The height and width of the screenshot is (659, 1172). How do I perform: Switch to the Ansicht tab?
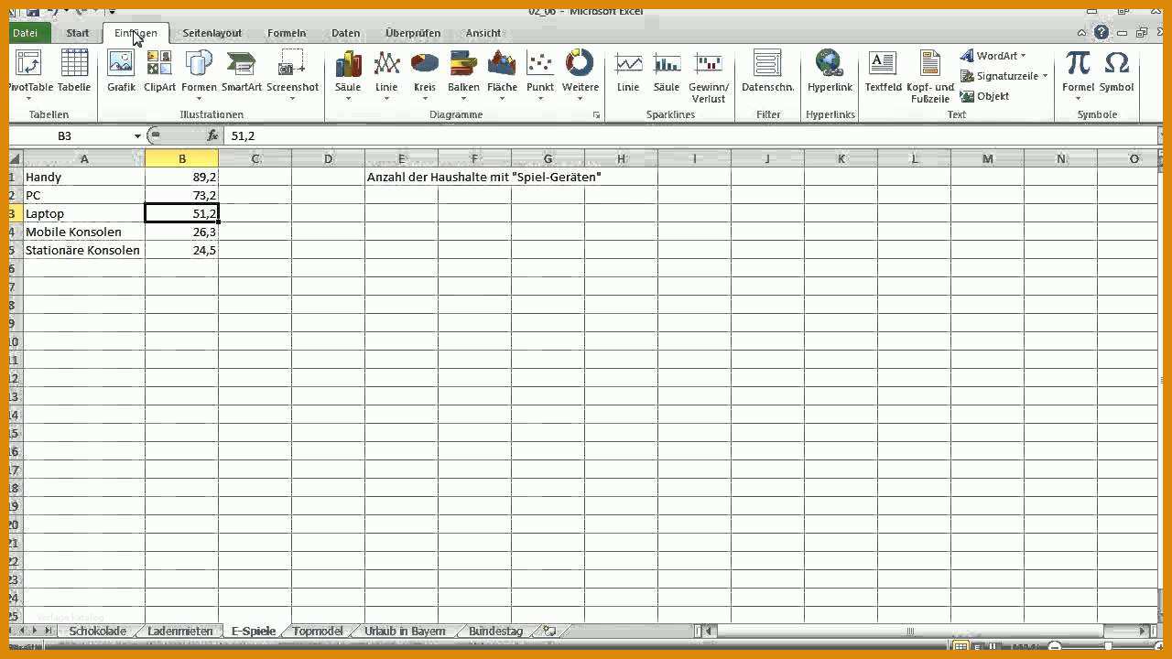pos(483,33)
